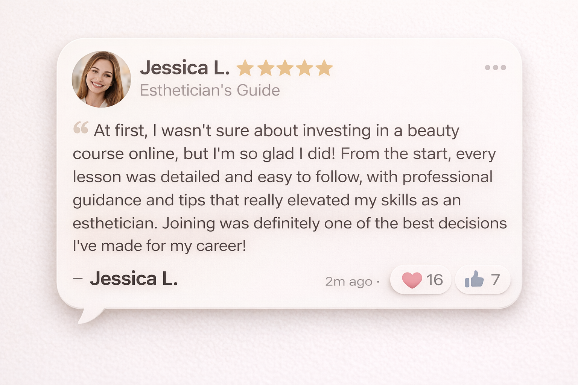The image size is (578, 385).
Task: Click the final line "I've made for my career!"
Action: pos(159,246)
